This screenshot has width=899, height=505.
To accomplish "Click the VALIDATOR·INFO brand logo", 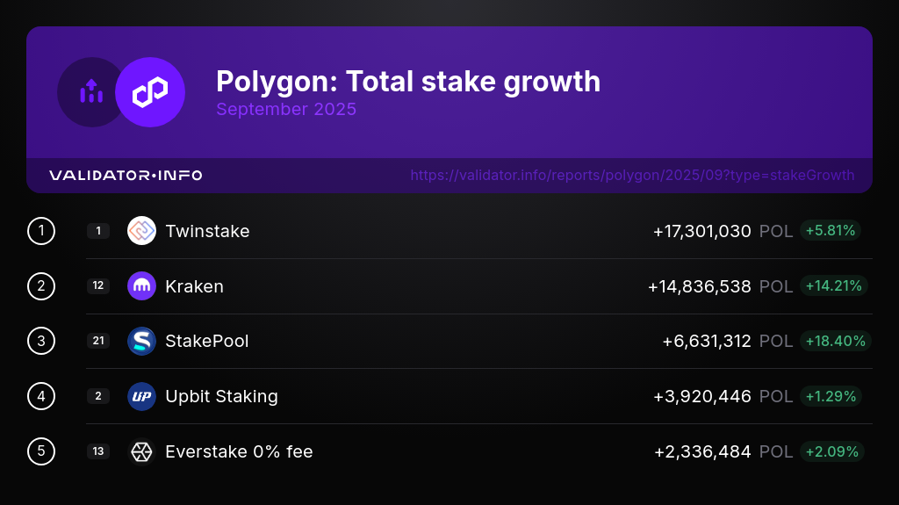I will tap(126, 176).
